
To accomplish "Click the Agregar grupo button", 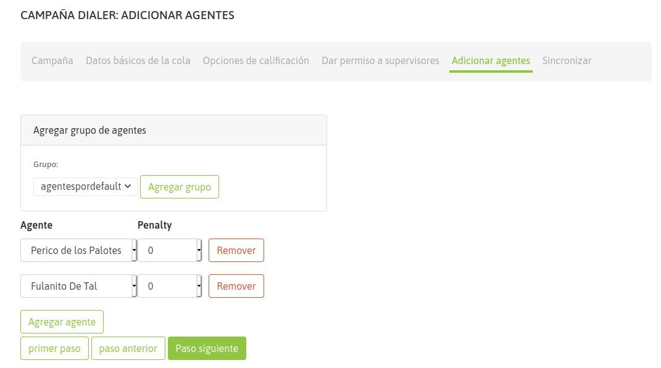I will 180,187.
